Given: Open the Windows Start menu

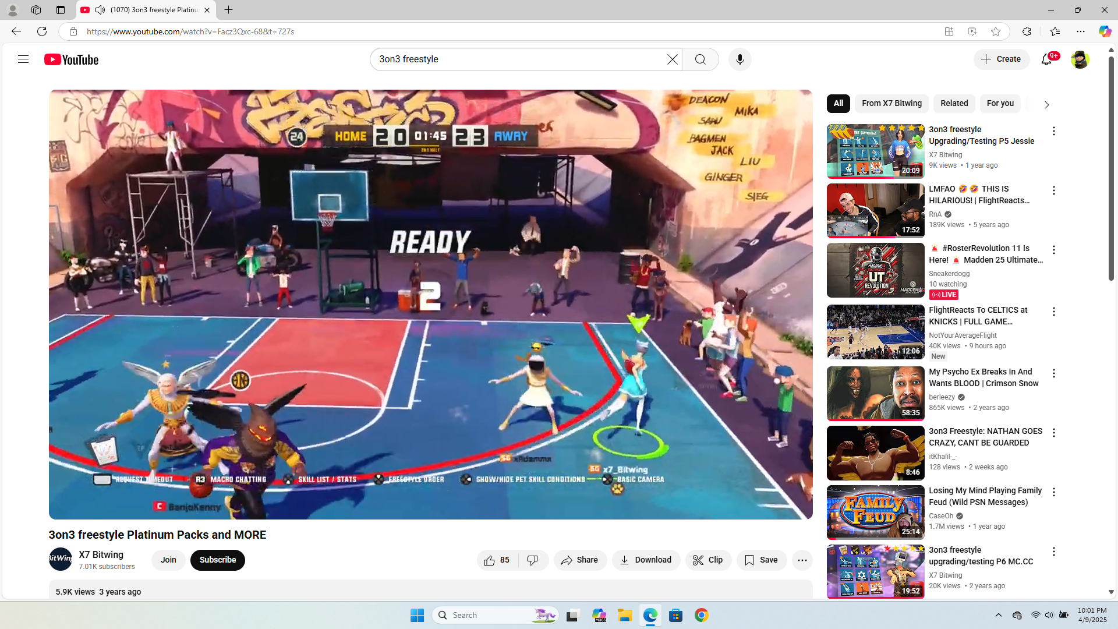Looking at the screenshot, I should pos(417,615).
